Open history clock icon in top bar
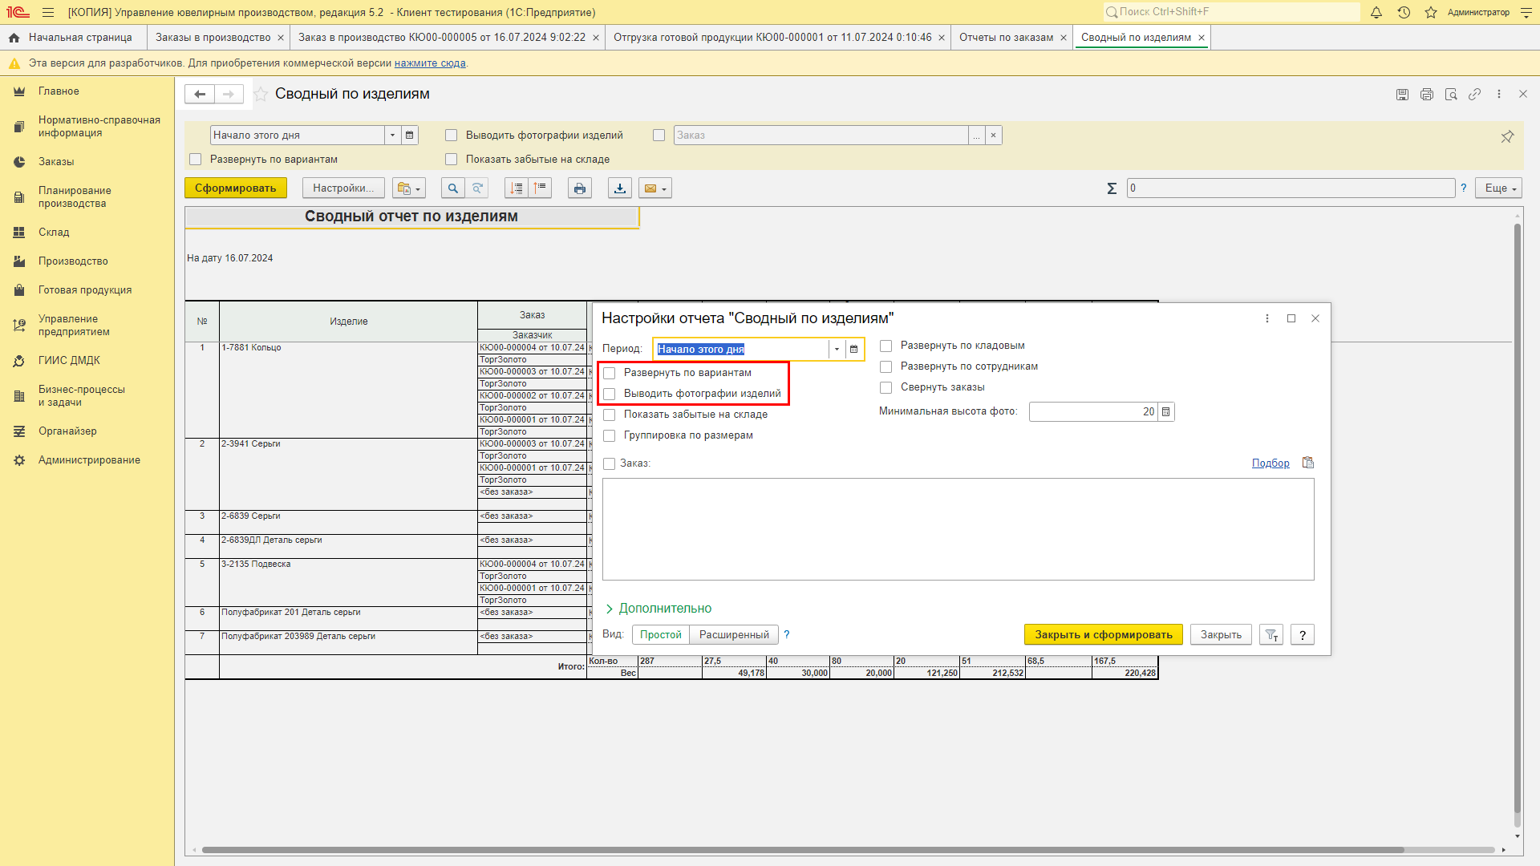1540x866 pixels. (x=1404, y=12)
